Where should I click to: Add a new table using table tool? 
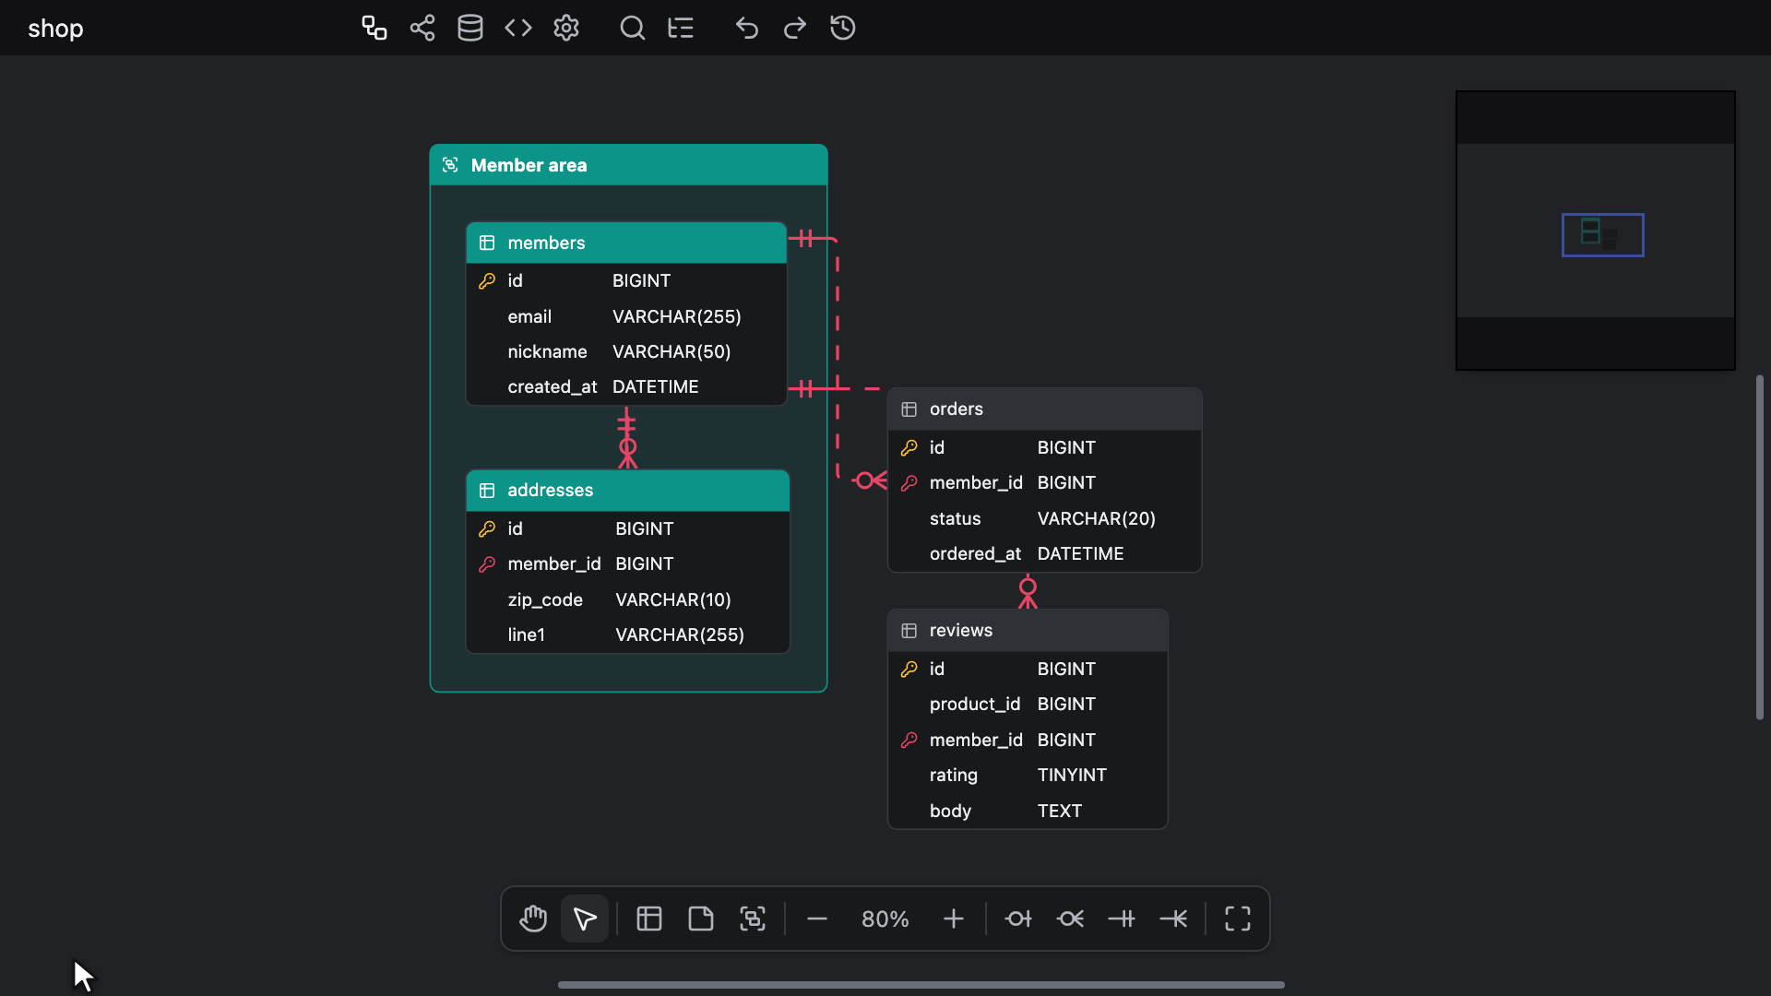[649, 919]
